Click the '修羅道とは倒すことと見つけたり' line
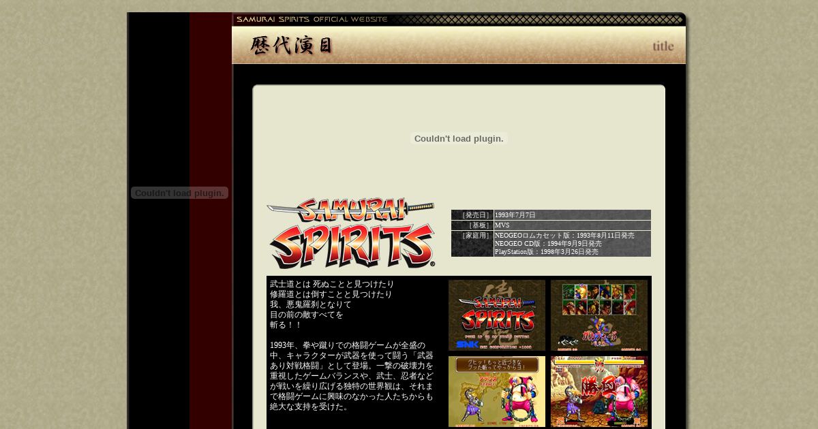Viewport: 818px width, 429px height. pyautogui.click(x=331, y=294)
